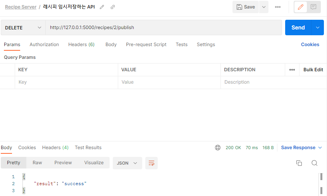Click the Value input cell
327x196 pixels.
click(x=169, y=82)
